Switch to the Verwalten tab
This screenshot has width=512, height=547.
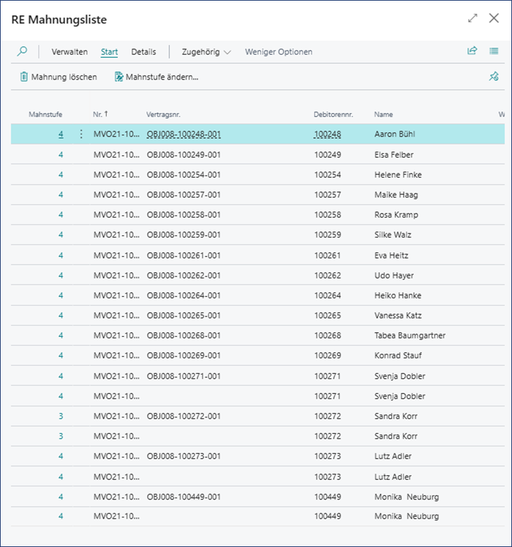click(69, 52)
